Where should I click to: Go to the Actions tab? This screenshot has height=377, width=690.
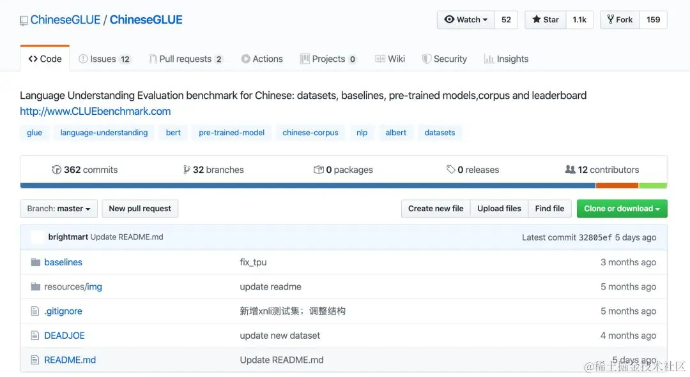click(x=262, y=59)
